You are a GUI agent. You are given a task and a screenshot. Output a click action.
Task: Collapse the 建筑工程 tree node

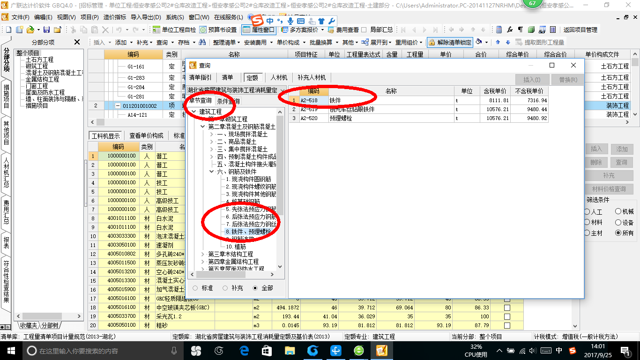click(x=194, y=112)
